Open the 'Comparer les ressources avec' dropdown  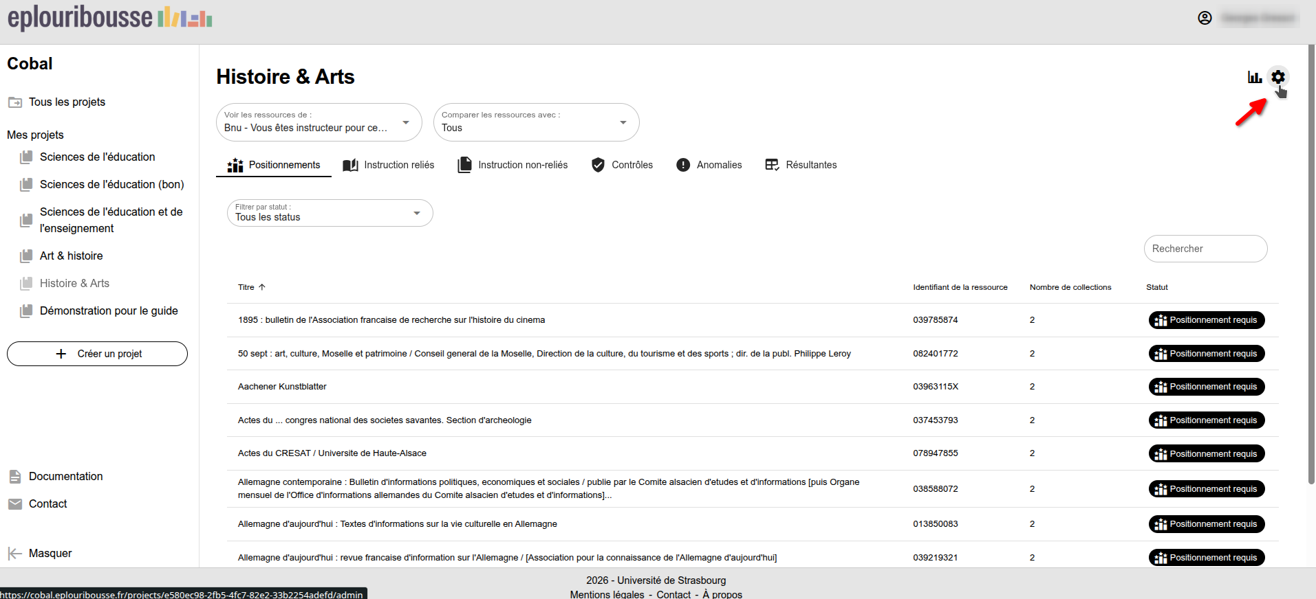(623, 122)
